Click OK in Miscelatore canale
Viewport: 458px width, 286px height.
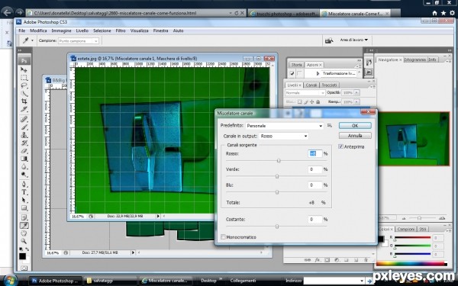(x=355, y=126)
